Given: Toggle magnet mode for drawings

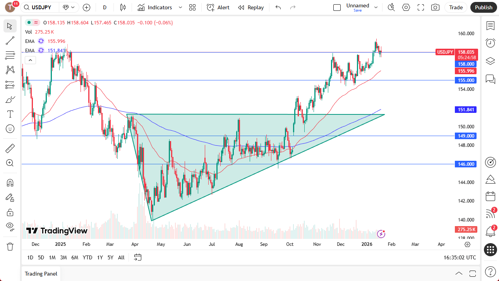Looking at the screenshot, I should (x=10, y=182).
